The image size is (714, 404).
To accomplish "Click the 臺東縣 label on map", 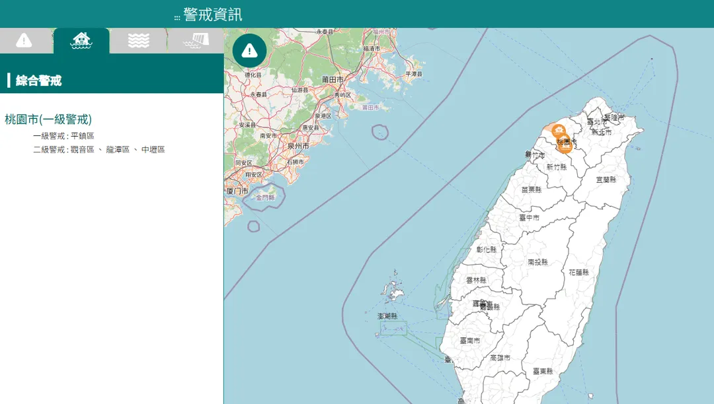I will pyautogui.click(x=543, y=371).
